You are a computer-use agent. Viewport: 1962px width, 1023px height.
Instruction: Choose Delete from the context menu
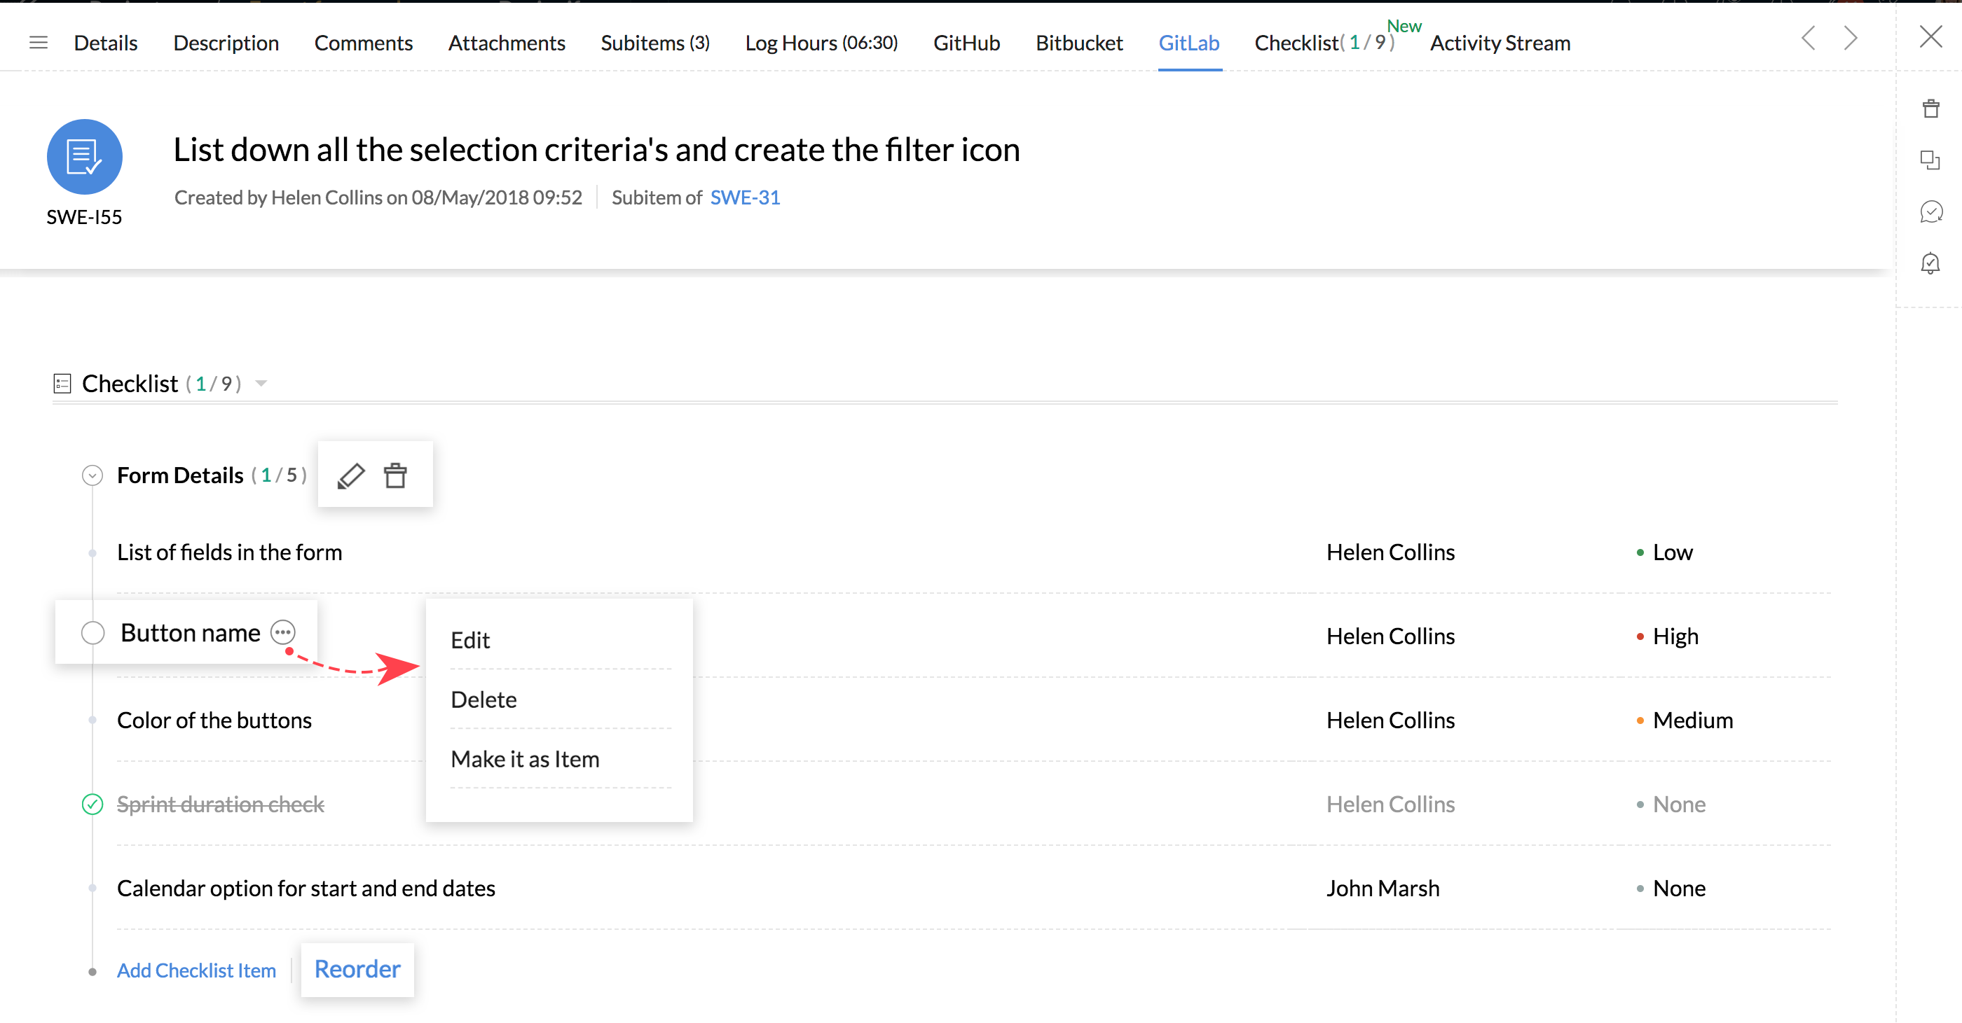coord(483,700)
